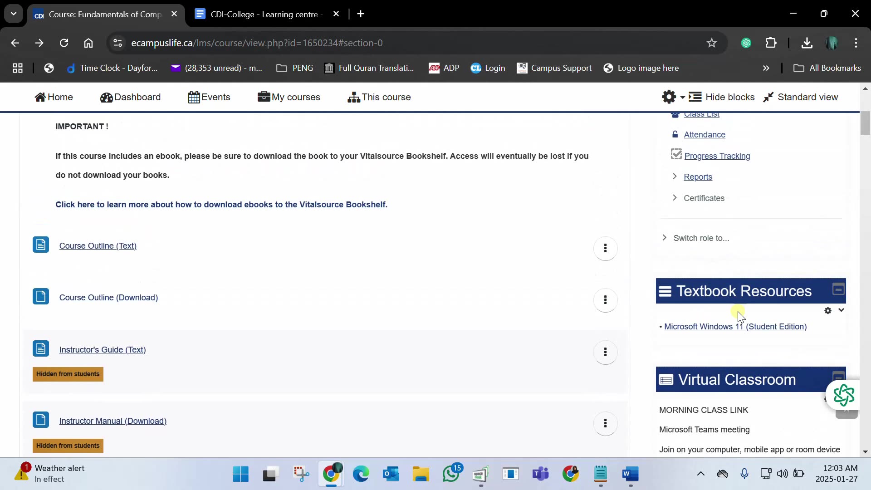This screenshot has width=871, height=490.
Task: Click the Textbook Resources block gear icon
Action: click(828, 311)
